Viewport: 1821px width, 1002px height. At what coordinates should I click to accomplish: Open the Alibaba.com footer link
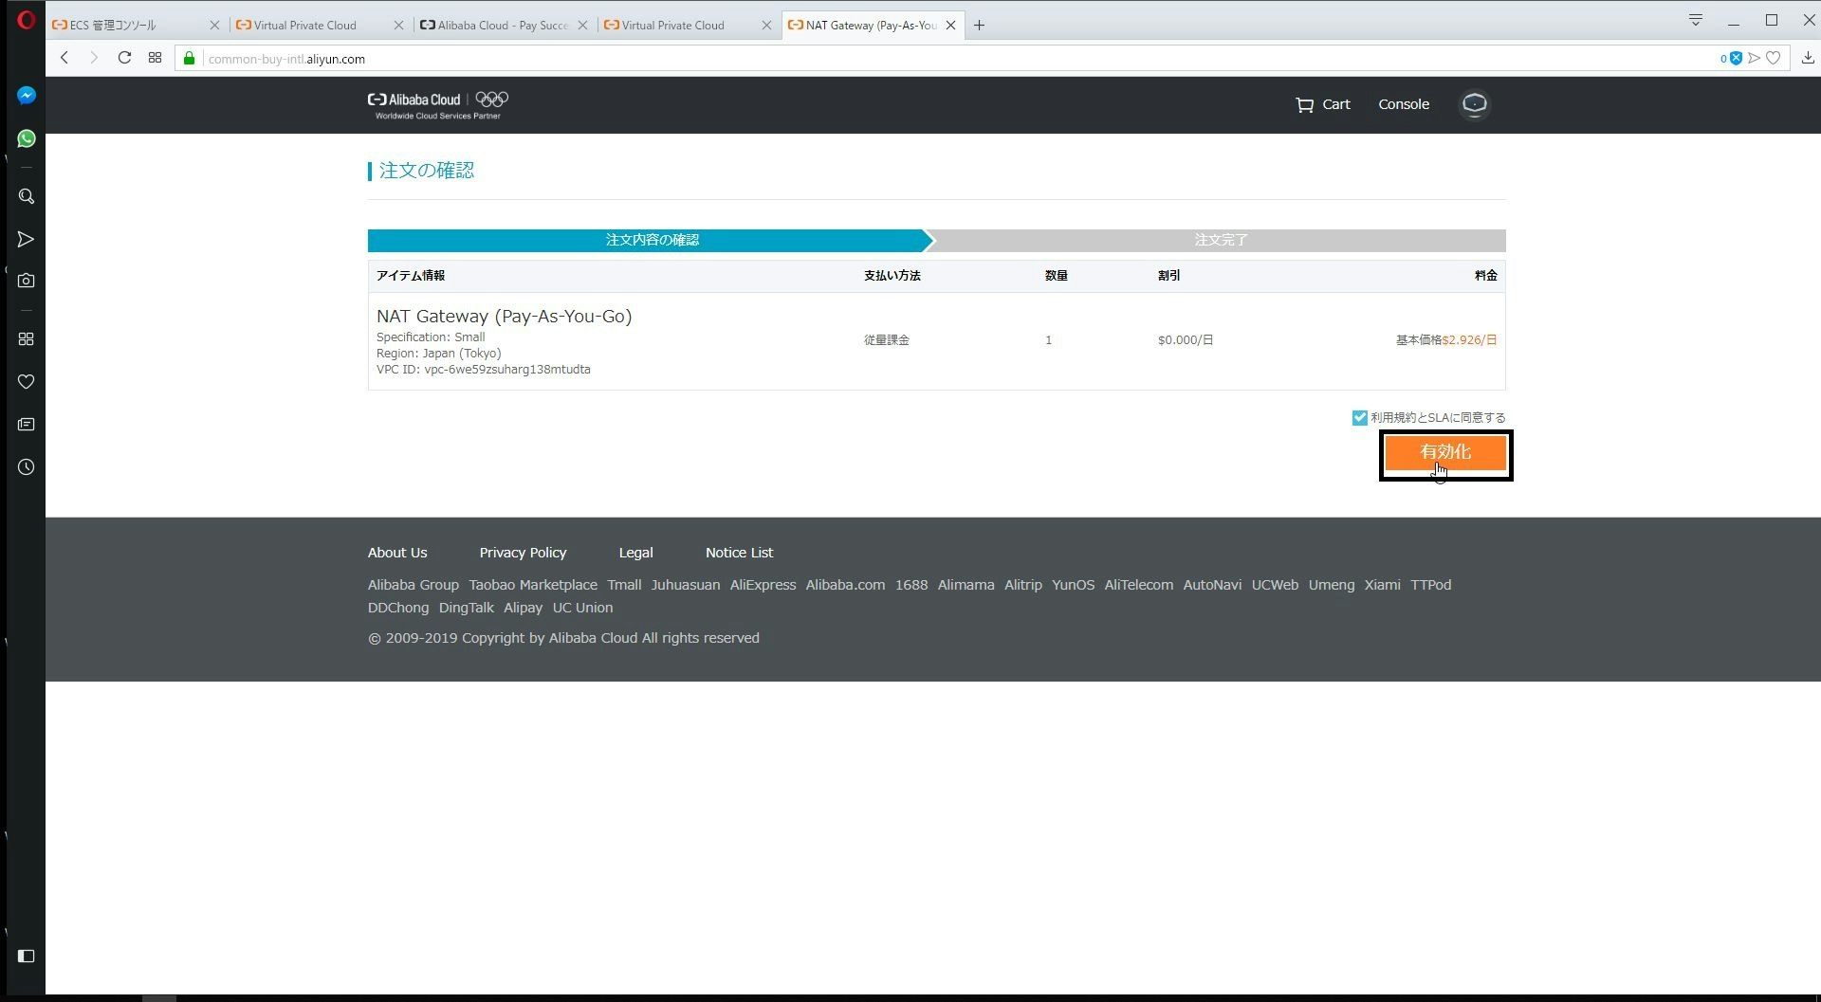(845, 585)
